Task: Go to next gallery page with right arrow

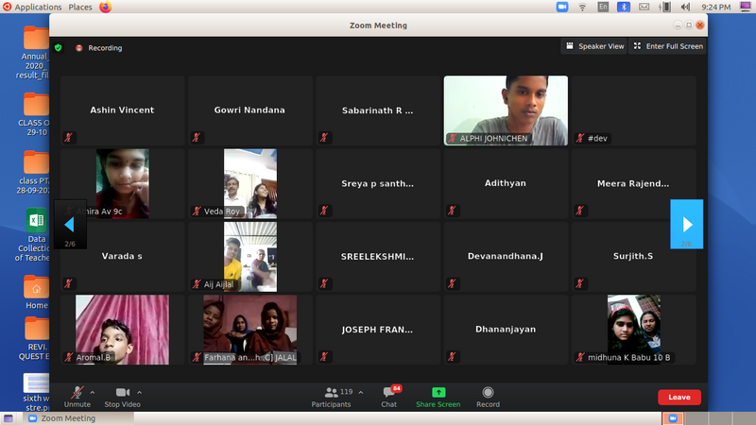Action: click(x=687, y=225)
